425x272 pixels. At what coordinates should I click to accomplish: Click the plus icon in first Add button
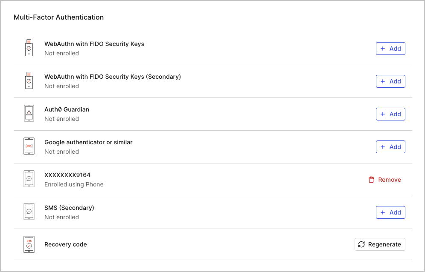click(x=384, y=49)
